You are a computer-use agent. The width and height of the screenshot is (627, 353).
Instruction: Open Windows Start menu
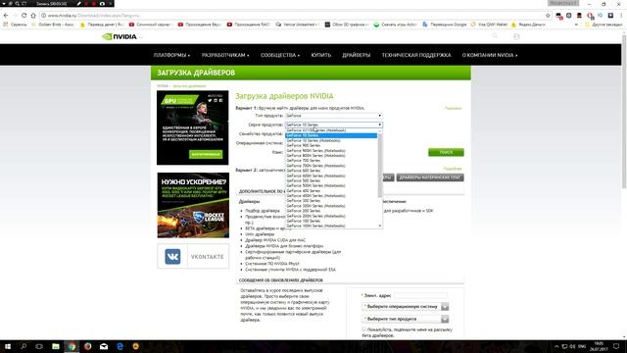[7, 346]
